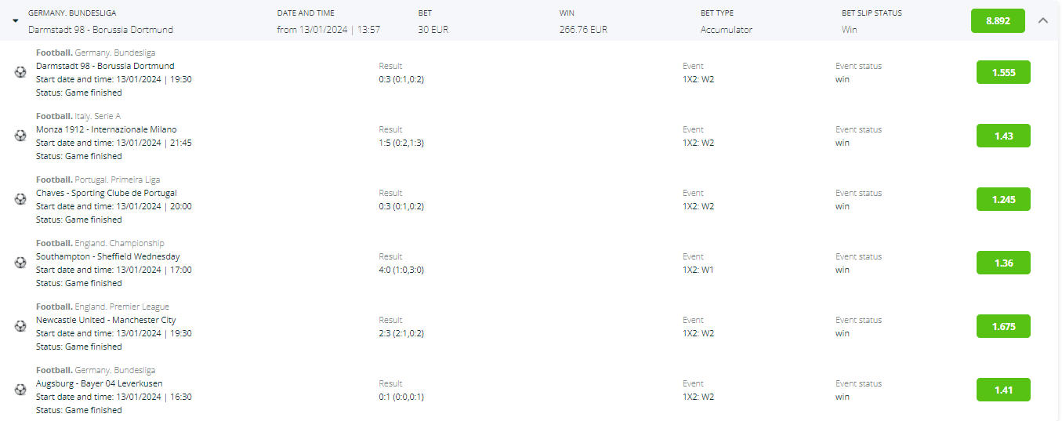Screen dimensions: 1062x421
Task: Open the Newcastle United - Manchester City match
Action: click(x=106, y=320)
